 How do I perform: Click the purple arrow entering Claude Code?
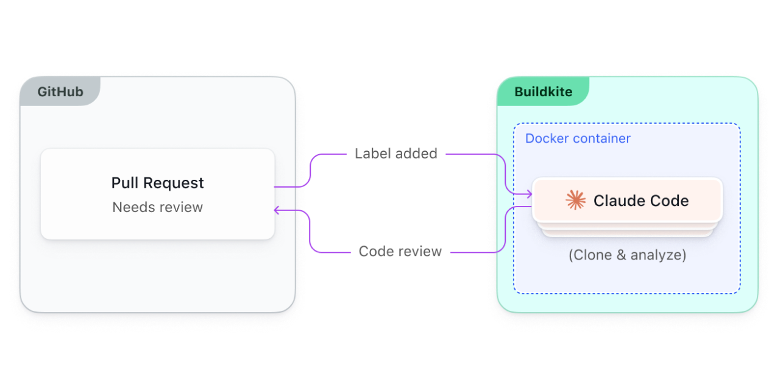[x=525, y=193]
